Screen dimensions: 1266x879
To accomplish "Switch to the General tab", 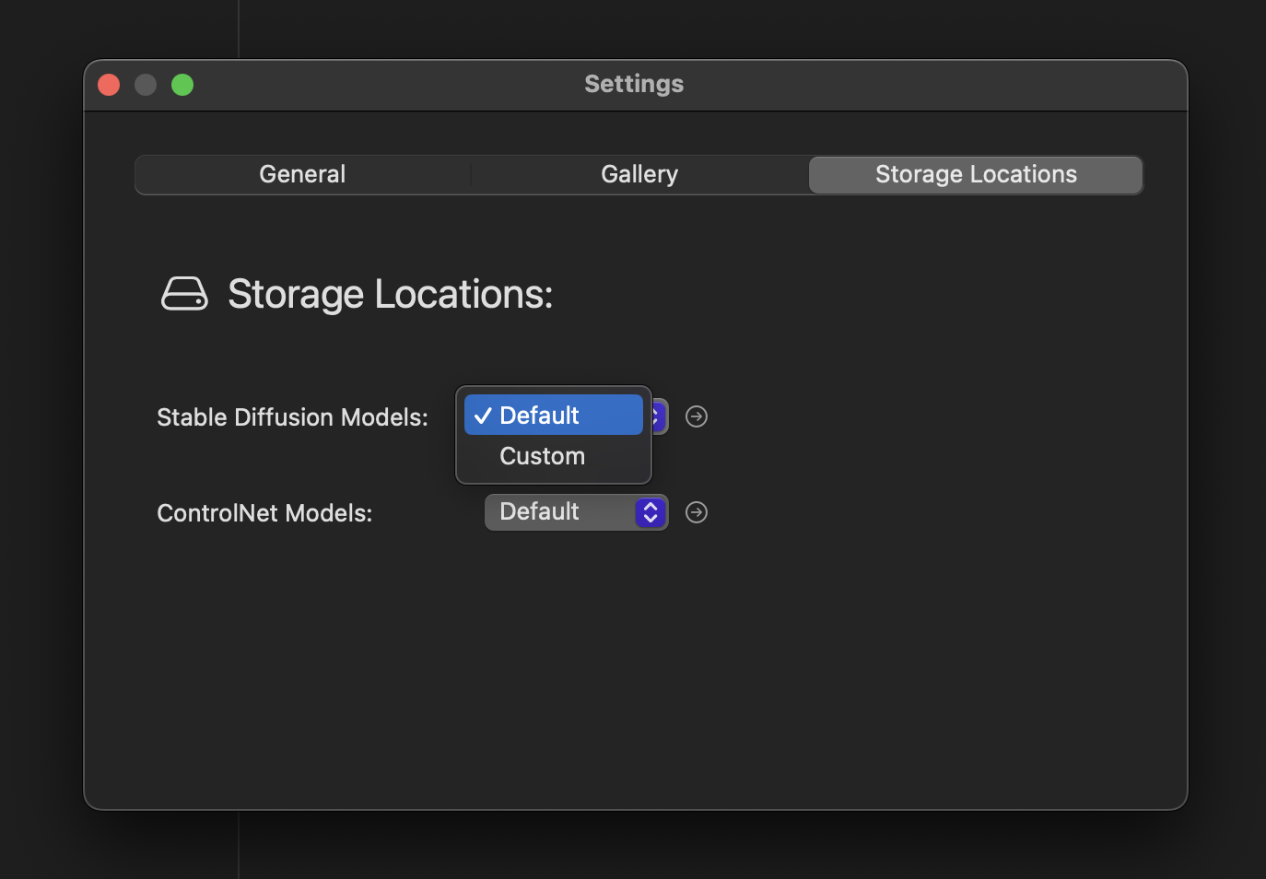I will pos(302,175).
